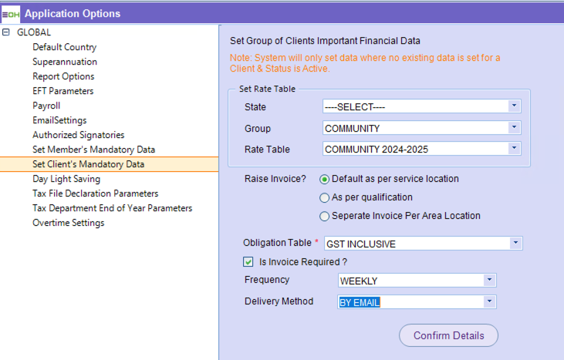Toggle the Is Invoice Required checkbox
The width and height of the screenshot is (564, 360).
click(248, 262)
